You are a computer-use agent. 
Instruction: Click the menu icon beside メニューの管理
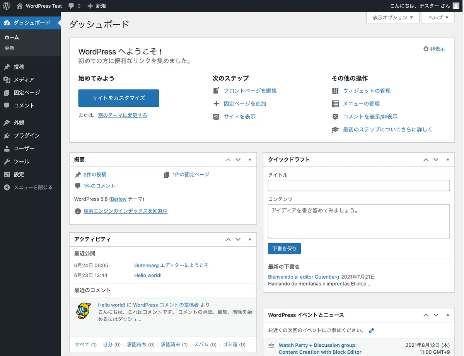335,104
